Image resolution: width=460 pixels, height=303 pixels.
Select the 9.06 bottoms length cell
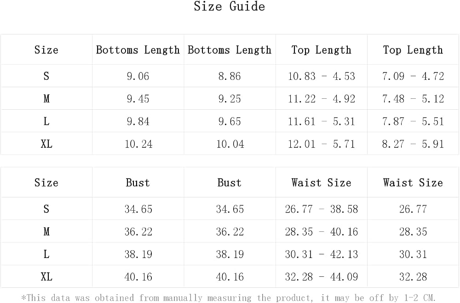[x=138, y=76]
